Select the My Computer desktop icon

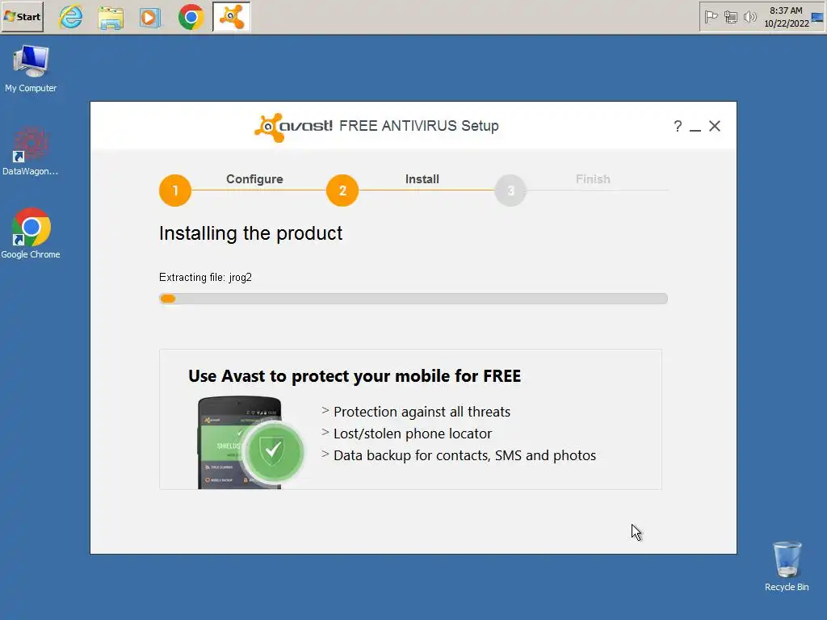[31, 69]
